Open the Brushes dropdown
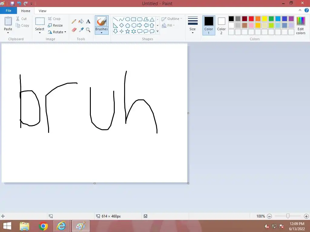The image size is (310, 232). click(x=102, y=25)
